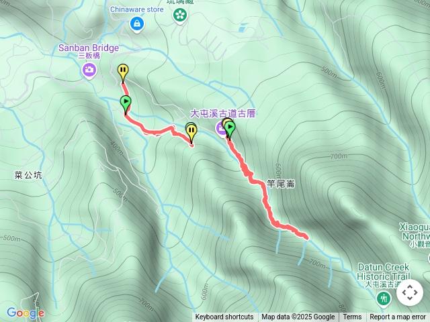The image size is (430, 322).
Task: Open the Sanban Bridge purple camera marker
Action: pos(89,70)
